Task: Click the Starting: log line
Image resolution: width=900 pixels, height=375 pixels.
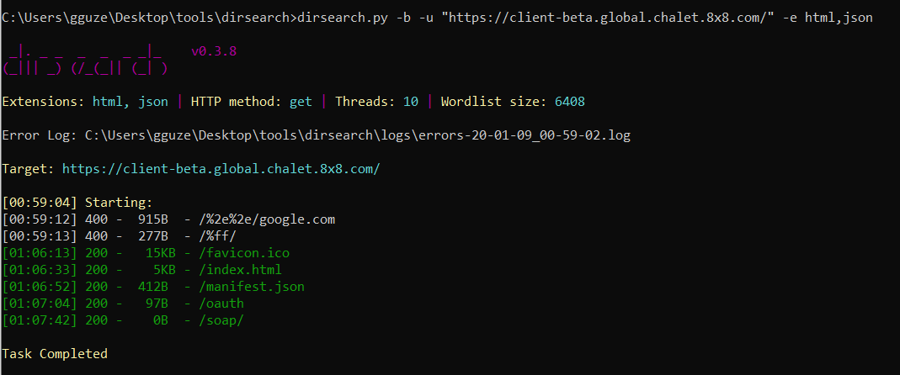Action: tap(77, 203)
